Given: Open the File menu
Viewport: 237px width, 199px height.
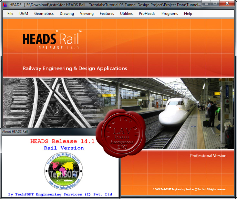Looking at the screenshot, I should (10, 14).
